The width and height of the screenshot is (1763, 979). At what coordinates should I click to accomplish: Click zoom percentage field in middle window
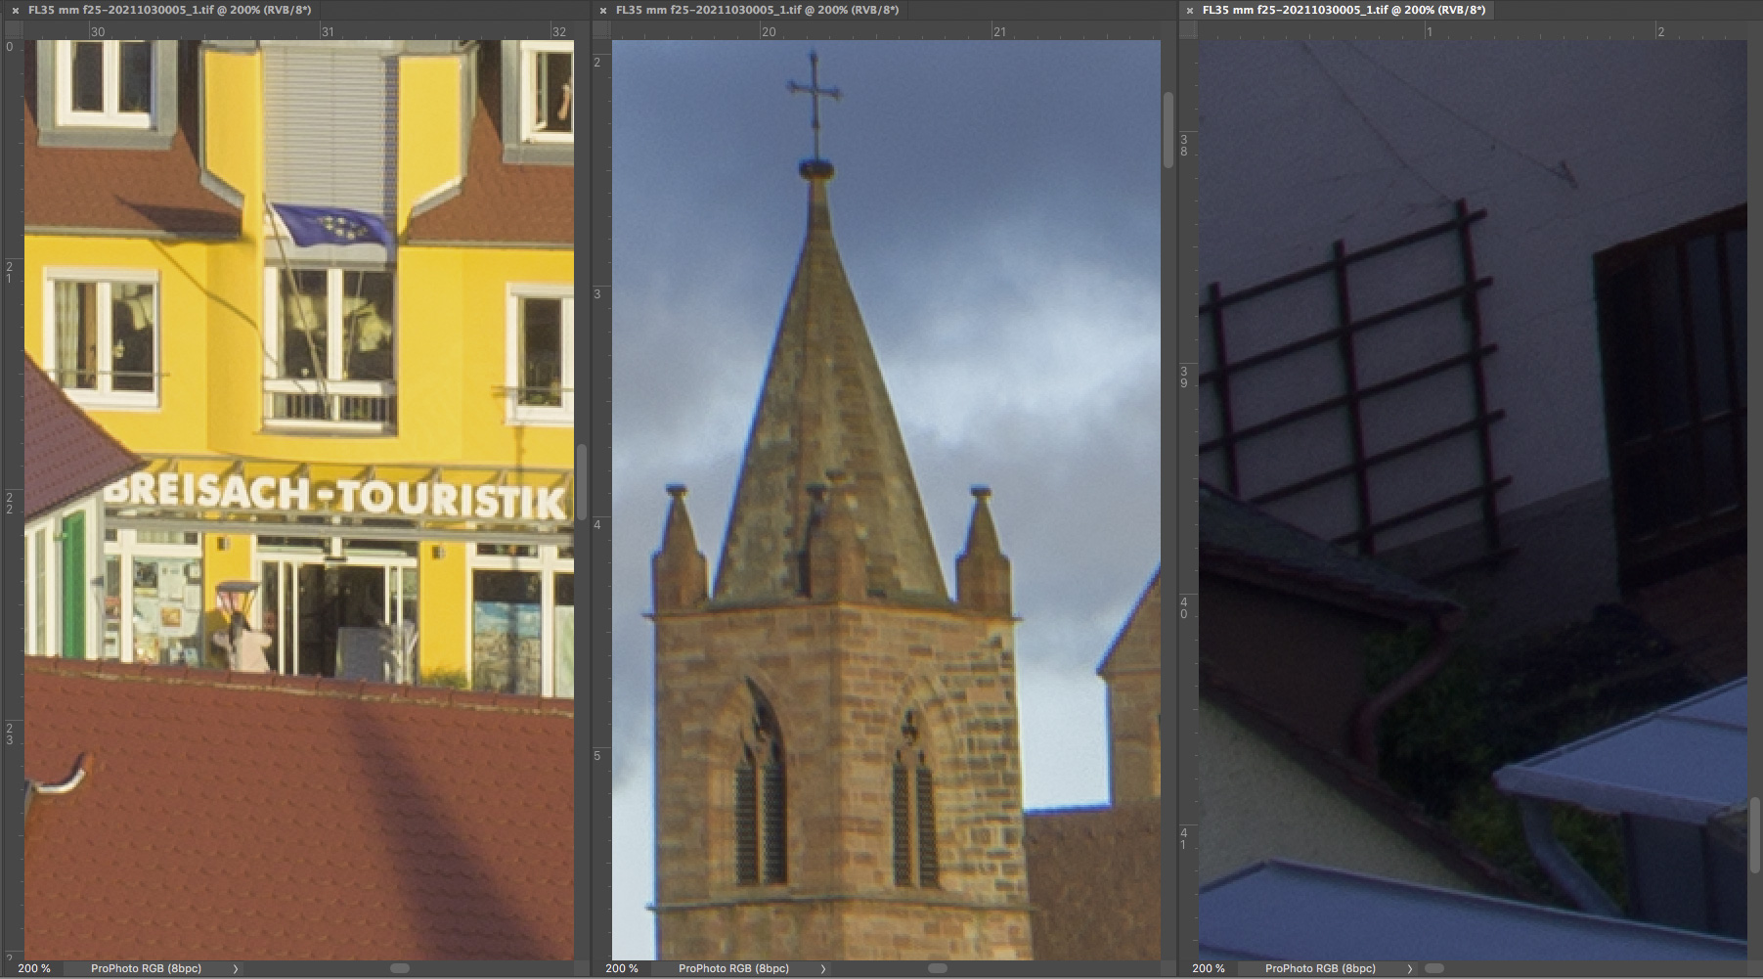622,968
